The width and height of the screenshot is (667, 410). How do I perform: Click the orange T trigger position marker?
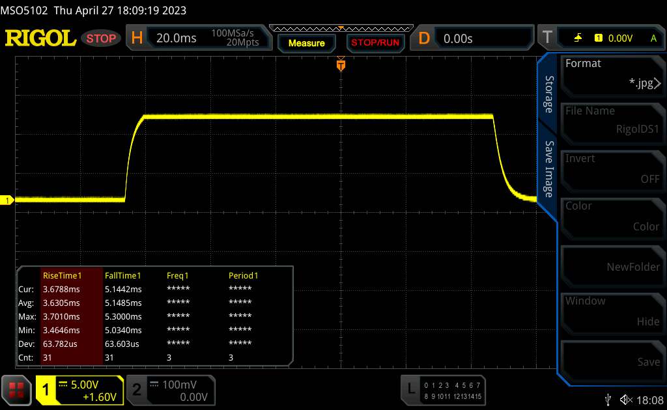[x=341, y=65]
